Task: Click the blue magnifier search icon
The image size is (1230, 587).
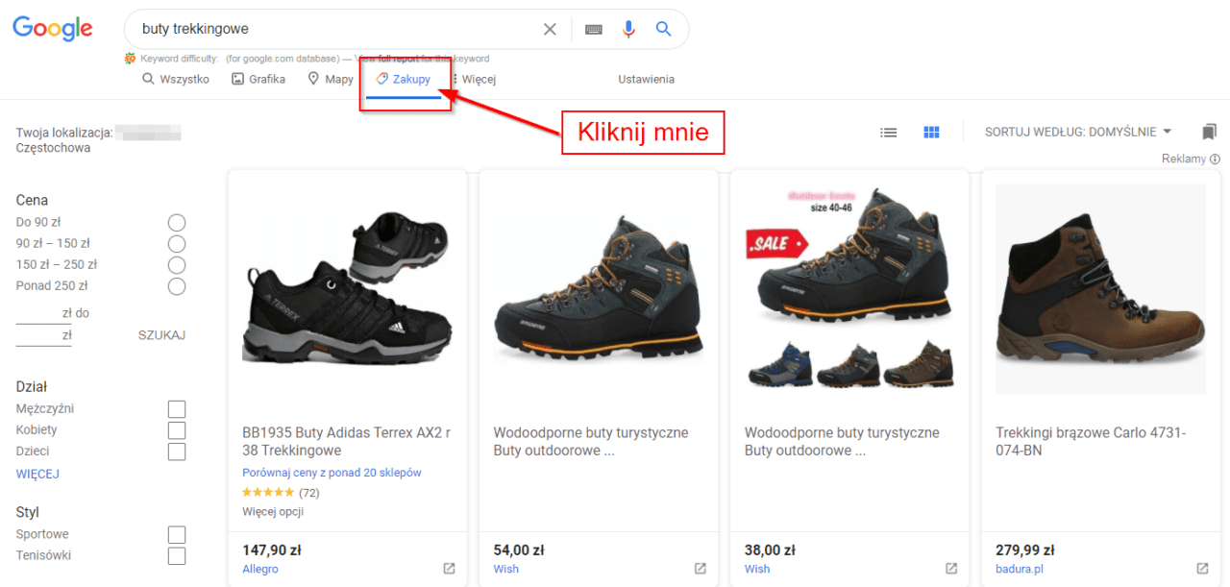Action: click(663, 30)
